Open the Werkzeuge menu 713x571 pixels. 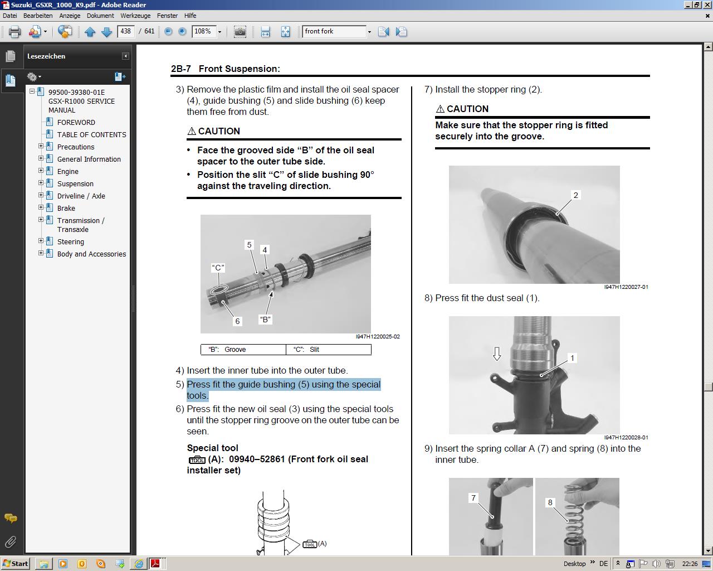pyautogui.click(x=135, y=16)
